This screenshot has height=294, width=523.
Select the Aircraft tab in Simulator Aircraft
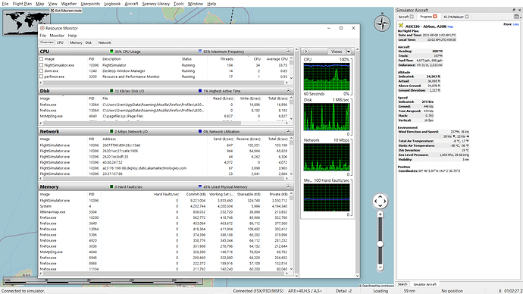click(406, 17)
